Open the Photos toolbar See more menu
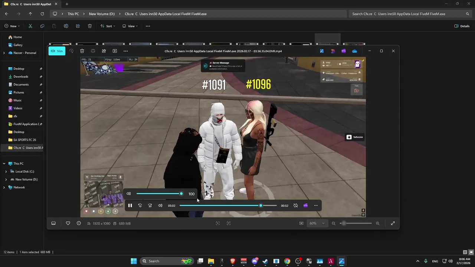The image size is (475, 267). (x=125, y=51)
